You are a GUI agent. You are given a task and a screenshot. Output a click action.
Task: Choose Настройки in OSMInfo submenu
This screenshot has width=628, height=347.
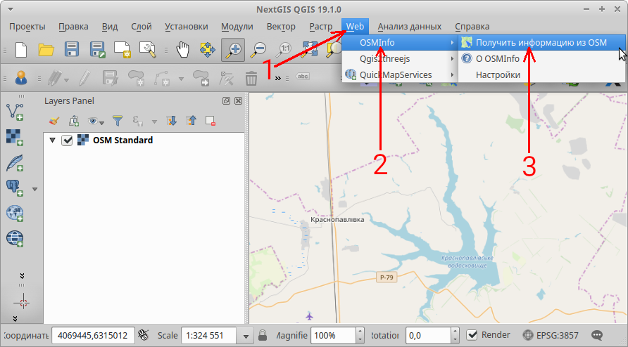click(541, 74)
